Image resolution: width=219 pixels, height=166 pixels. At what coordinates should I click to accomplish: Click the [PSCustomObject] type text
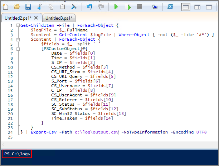click(62, 49)
